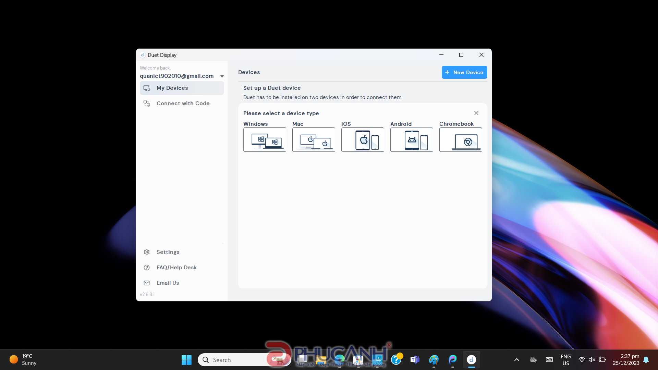658x370 pixels.
Task: Dismiss the device type selection panel
Action: point(476,113)
